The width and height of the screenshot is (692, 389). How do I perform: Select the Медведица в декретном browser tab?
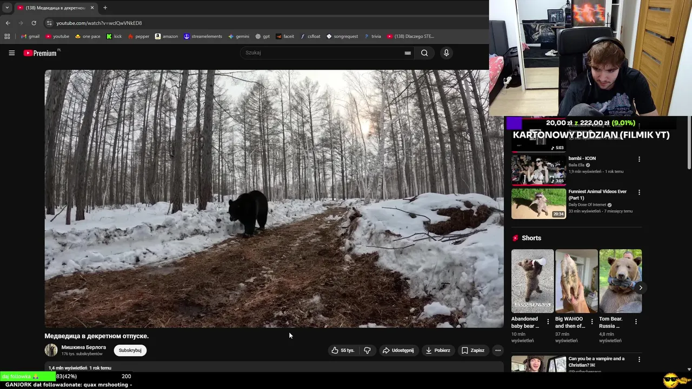55,8
